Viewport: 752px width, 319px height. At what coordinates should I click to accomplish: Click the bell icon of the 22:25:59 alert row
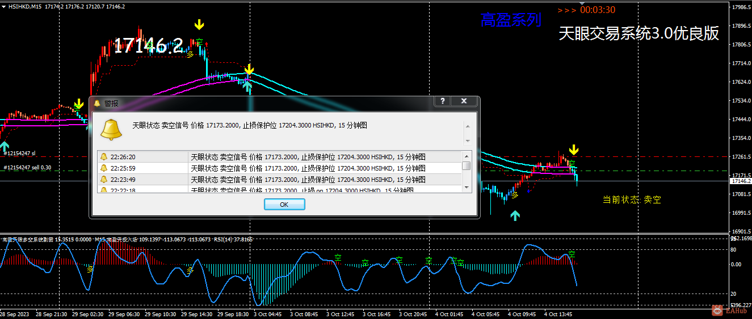[104, 168]
